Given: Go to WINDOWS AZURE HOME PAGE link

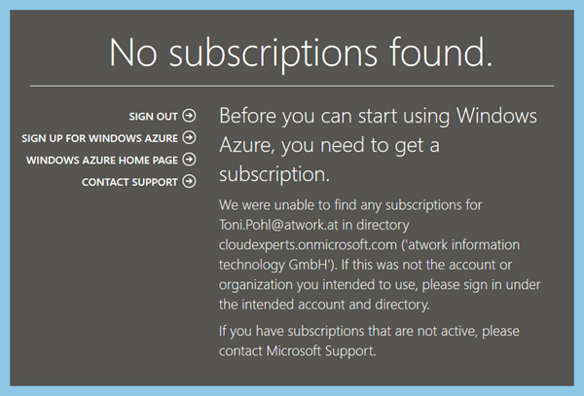Looking at the screenshot, I should pos(103,160).
